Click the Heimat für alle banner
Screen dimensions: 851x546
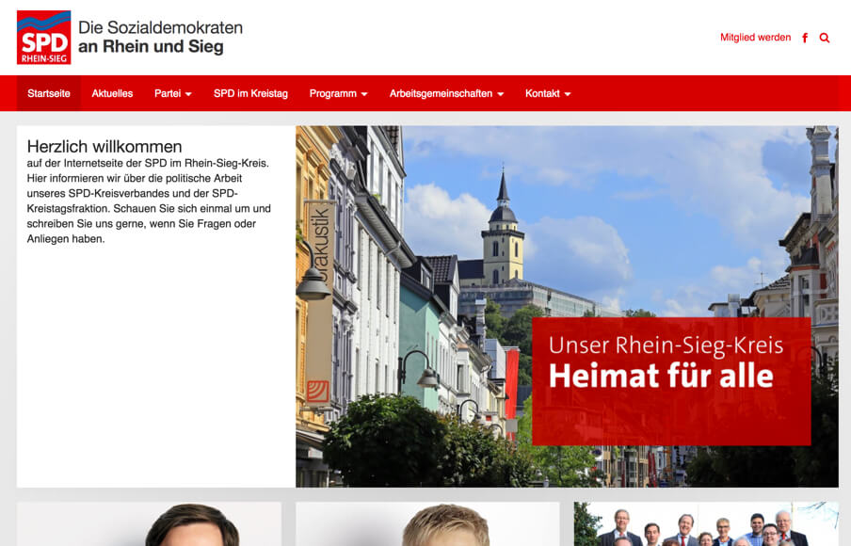point(671,381)
